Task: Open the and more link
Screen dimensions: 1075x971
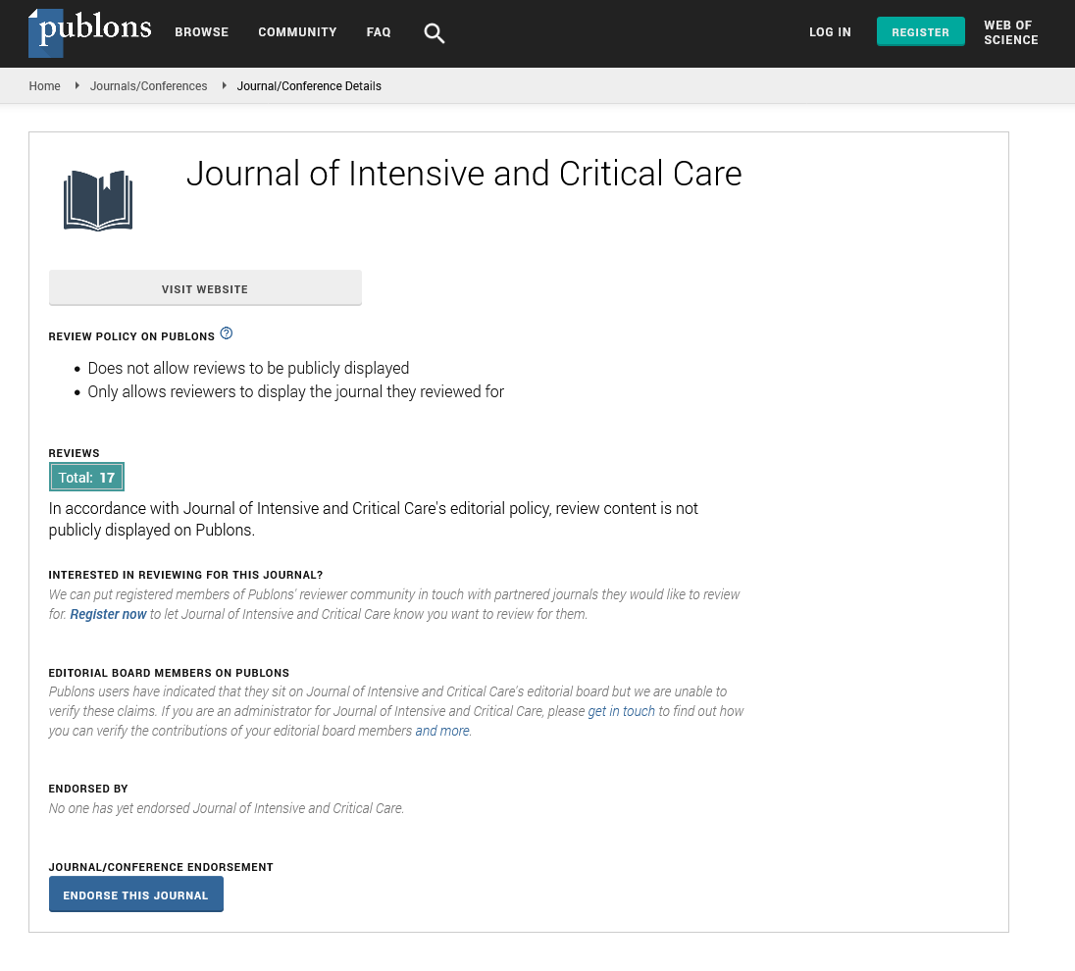Action: click(442, 731)
